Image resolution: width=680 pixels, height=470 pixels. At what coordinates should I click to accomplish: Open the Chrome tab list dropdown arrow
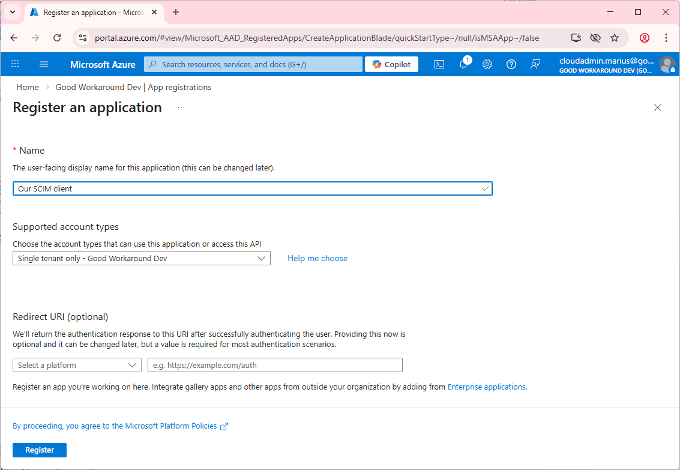coord(13,12)
